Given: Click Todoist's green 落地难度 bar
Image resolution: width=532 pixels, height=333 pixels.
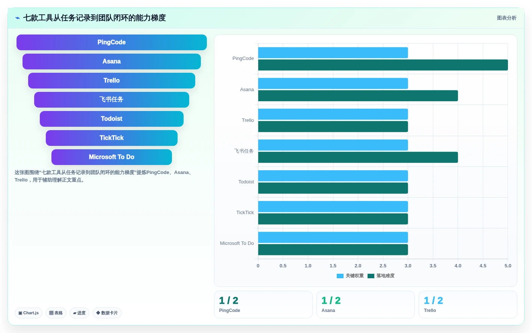Looking at the screenshot, I should [x=333, y=188].
